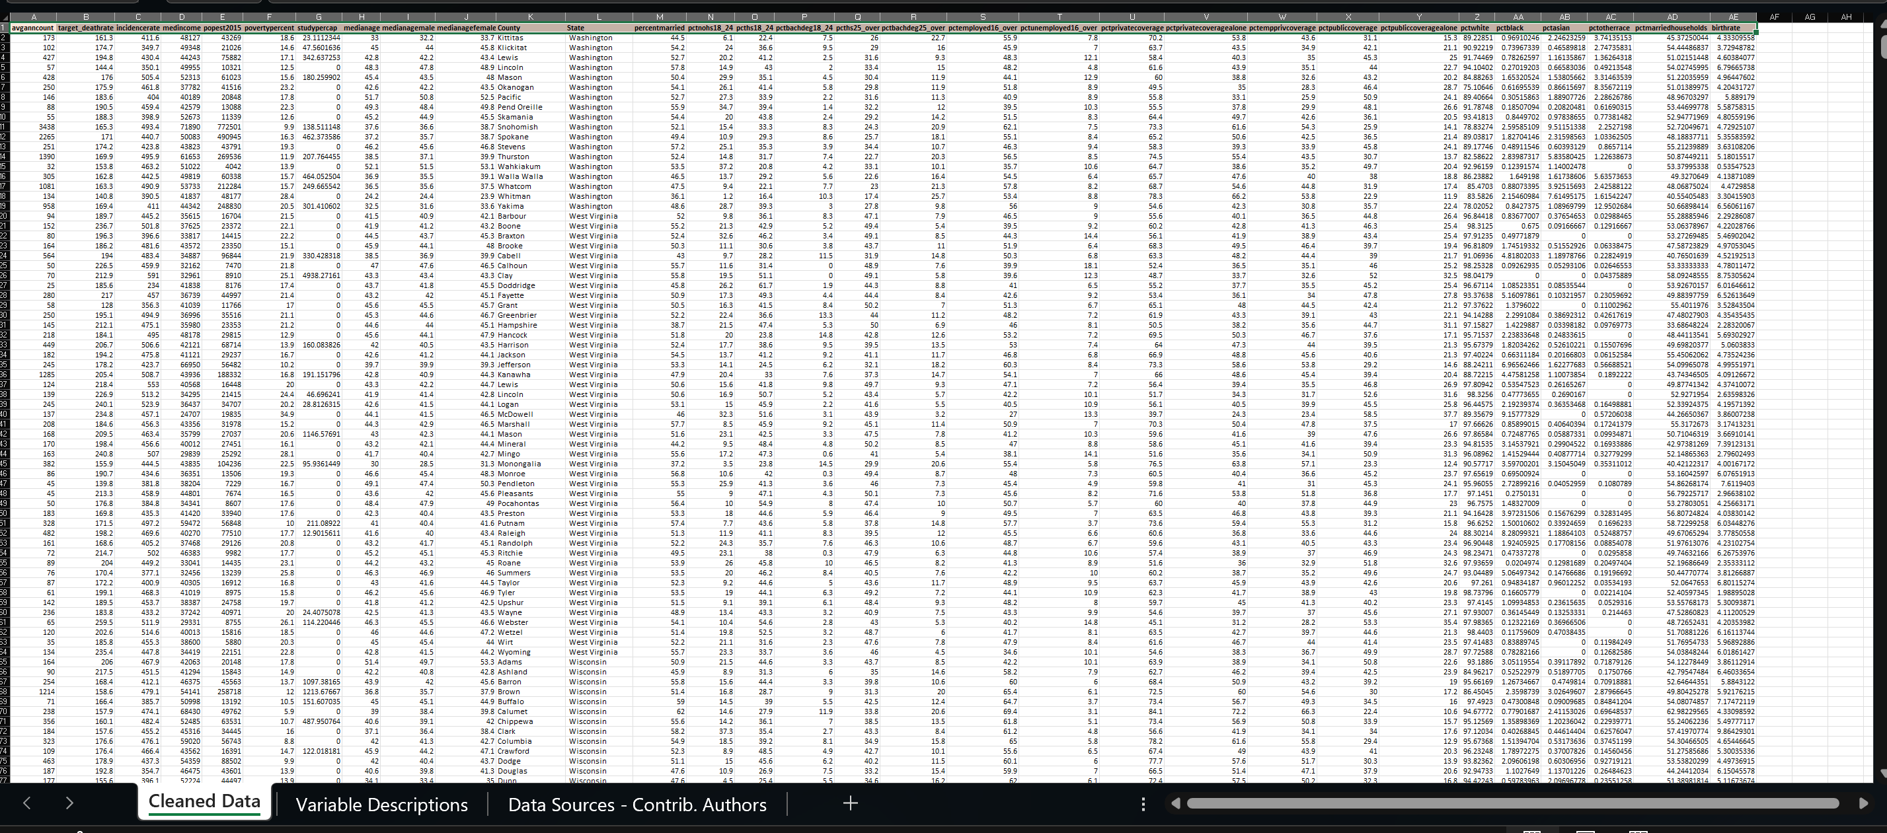Switch to the Variable Descriptions tab
This screenshot has height=833, width=1887.
coord(381,805)
